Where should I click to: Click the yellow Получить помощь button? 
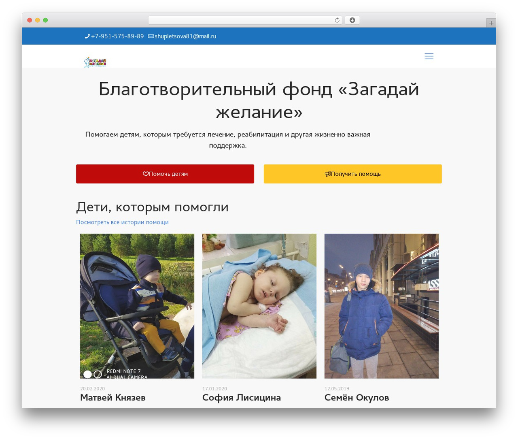point(353,174)
